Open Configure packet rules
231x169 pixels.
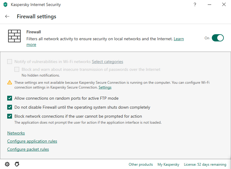tap(28, 149)
